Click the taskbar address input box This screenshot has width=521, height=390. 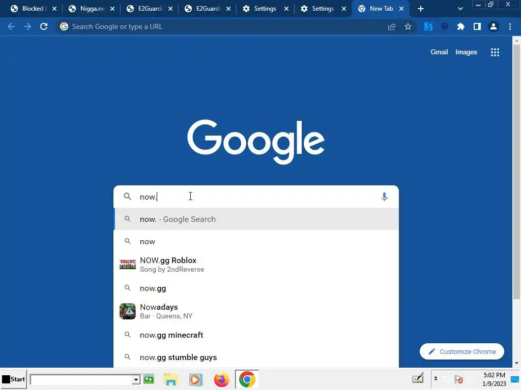tap(81, 380)
